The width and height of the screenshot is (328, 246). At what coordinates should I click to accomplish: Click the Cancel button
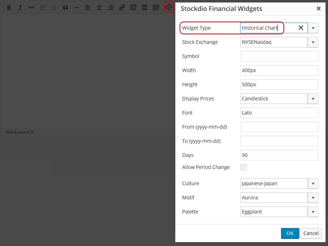pos(311,233)
